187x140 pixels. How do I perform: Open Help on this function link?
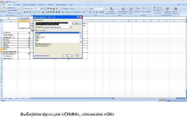click(x=42, y=56)
